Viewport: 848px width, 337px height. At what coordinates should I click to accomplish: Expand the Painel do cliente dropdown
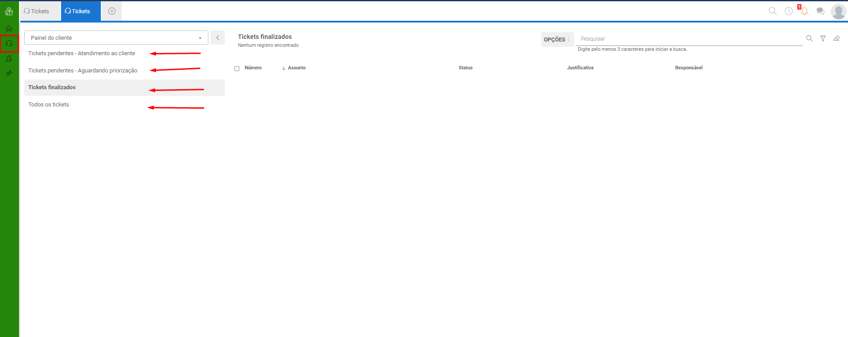coord(116,38)
